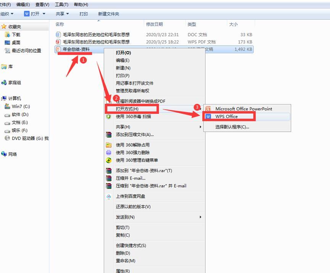Click the file size "33 KB"
Viewport: 330px width, 273px height.
pos(246,34)
